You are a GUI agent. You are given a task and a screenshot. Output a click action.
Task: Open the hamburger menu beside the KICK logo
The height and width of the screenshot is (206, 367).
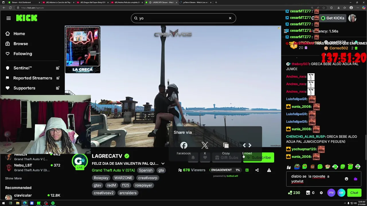9,18
